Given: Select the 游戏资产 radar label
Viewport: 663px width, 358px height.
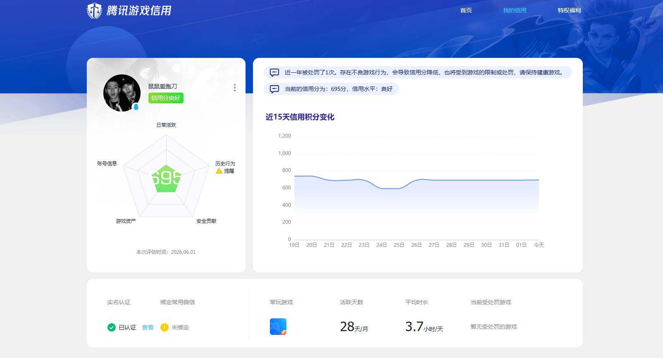Looking at the screenshot, I should 126,221.
